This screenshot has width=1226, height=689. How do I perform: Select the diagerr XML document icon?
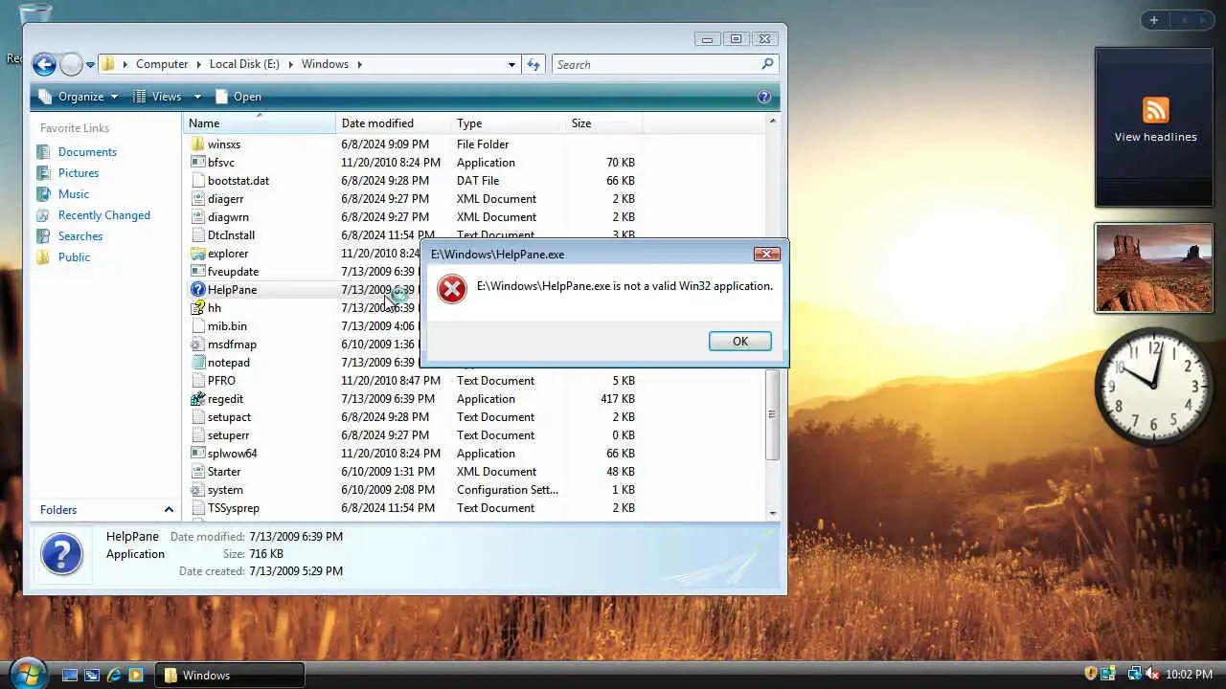click(198, 199)
